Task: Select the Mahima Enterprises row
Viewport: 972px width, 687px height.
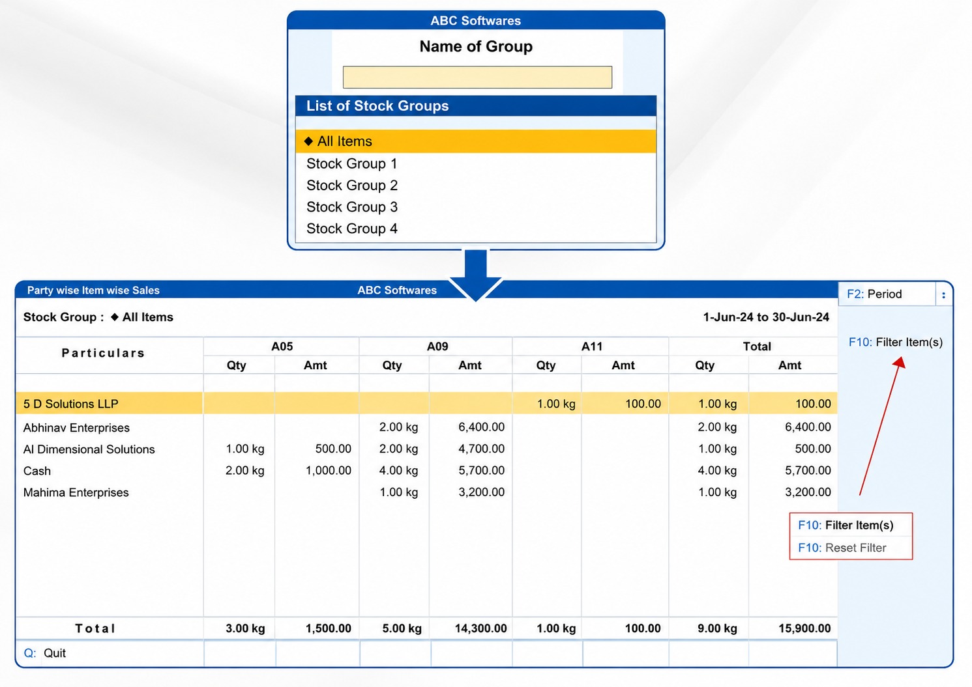Action: (x=426, y=492)
